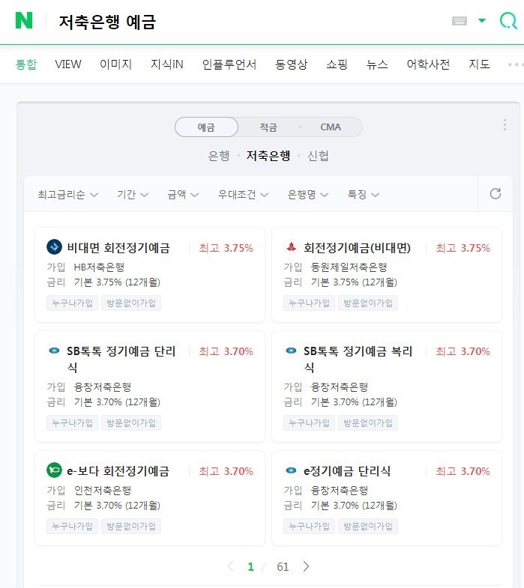Switch to the 뉴스 tab
The image size is (524, 588).
click(x=377, y=64)
